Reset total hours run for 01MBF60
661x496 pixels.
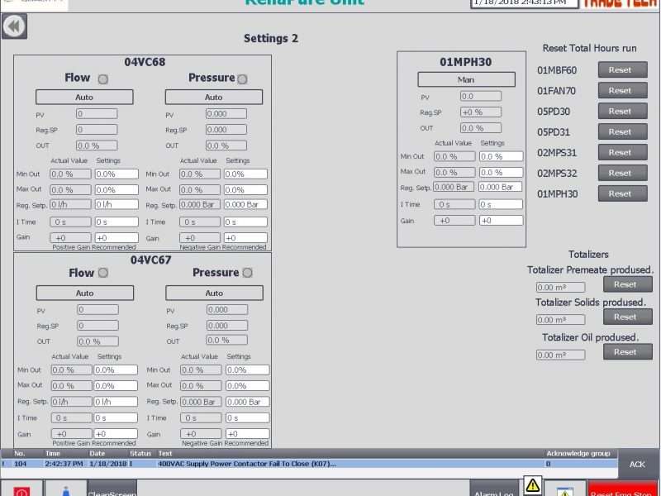(622, 69)
